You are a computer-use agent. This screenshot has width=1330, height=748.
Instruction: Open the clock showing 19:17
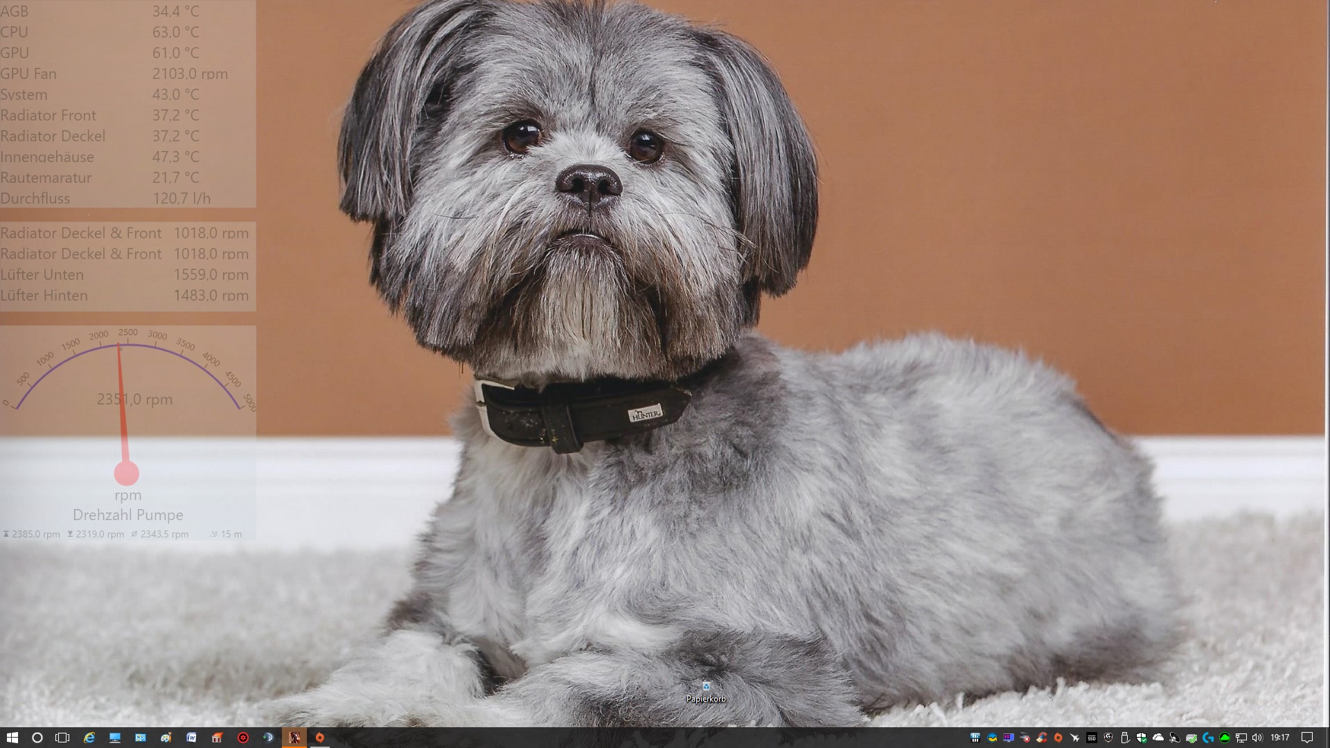point(1279,738)
